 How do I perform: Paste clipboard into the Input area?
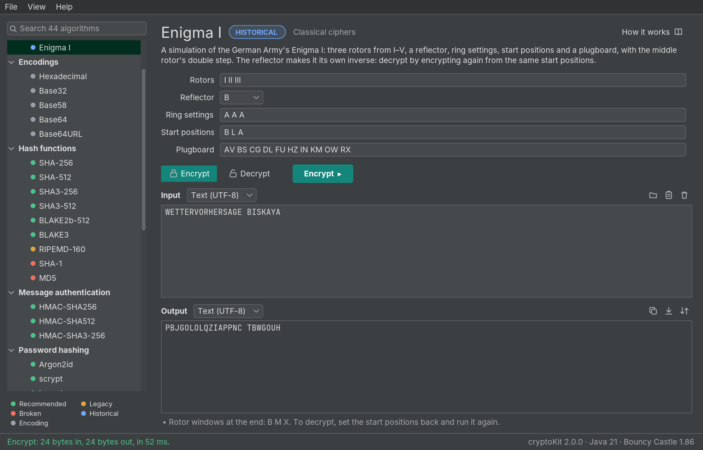pos(668,195)
